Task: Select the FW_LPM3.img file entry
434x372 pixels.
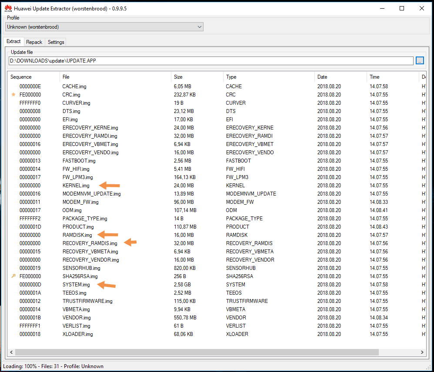Action: pyautogui.click(x=77, y=177)
